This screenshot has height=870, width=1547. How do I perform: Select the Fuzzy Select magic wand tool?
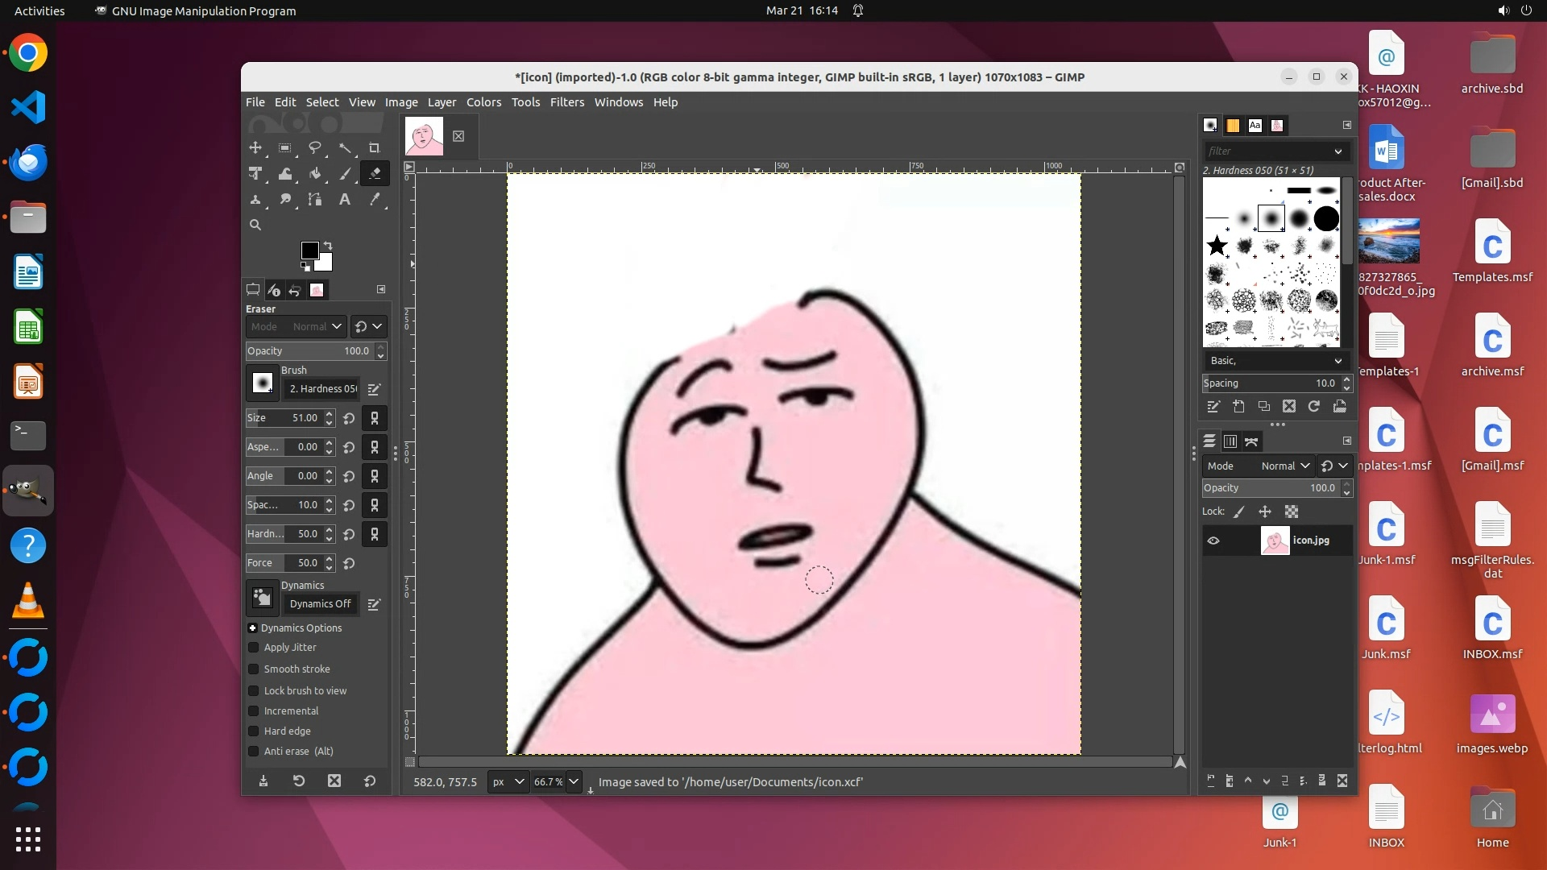click(345, 148)
